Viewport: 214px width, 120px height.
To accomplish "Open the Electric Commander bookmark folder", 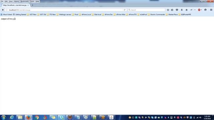I will click(x=156, y=14).
